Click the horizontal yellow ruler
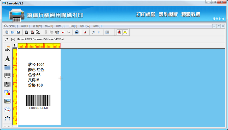 pos(39,45)
